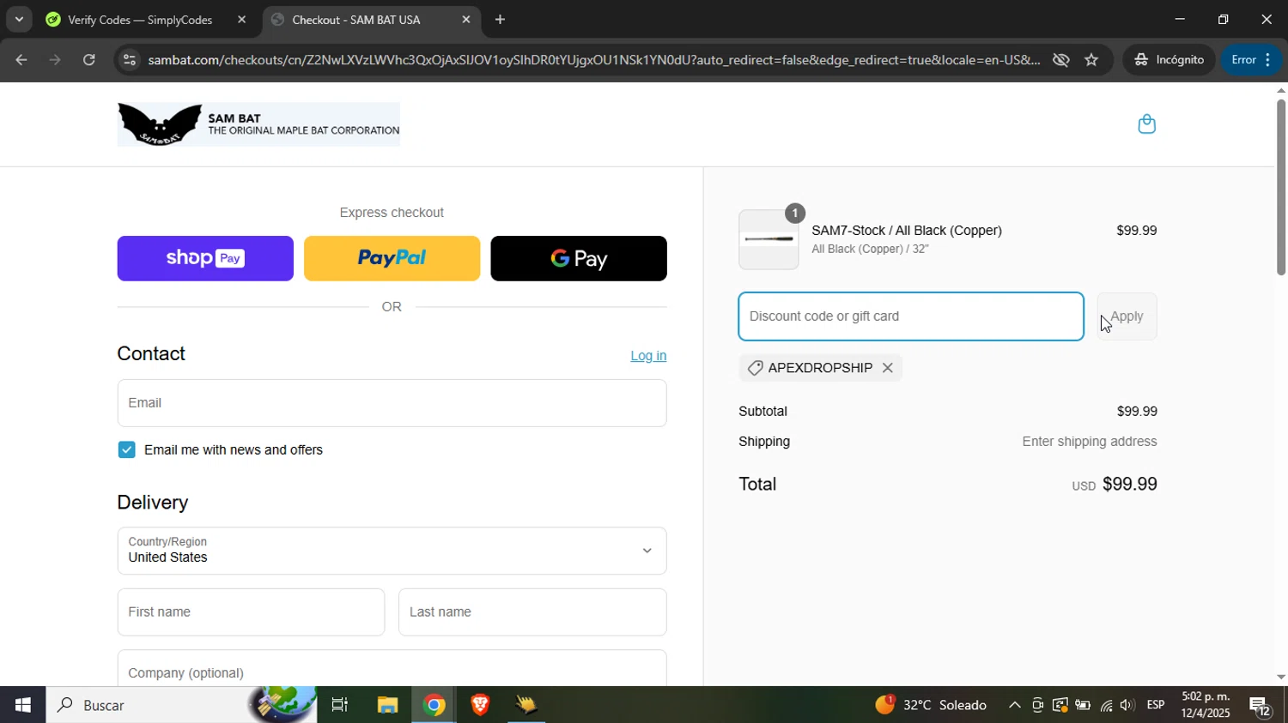Pay with the PayPal button

392,258
